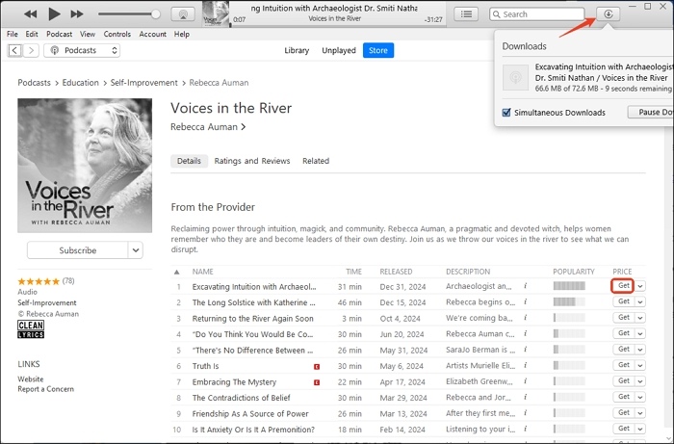The width and height of the screenshot is (674, 444).
Task: Expand options arrow for Long Solstice
Action: click(640, 302)
